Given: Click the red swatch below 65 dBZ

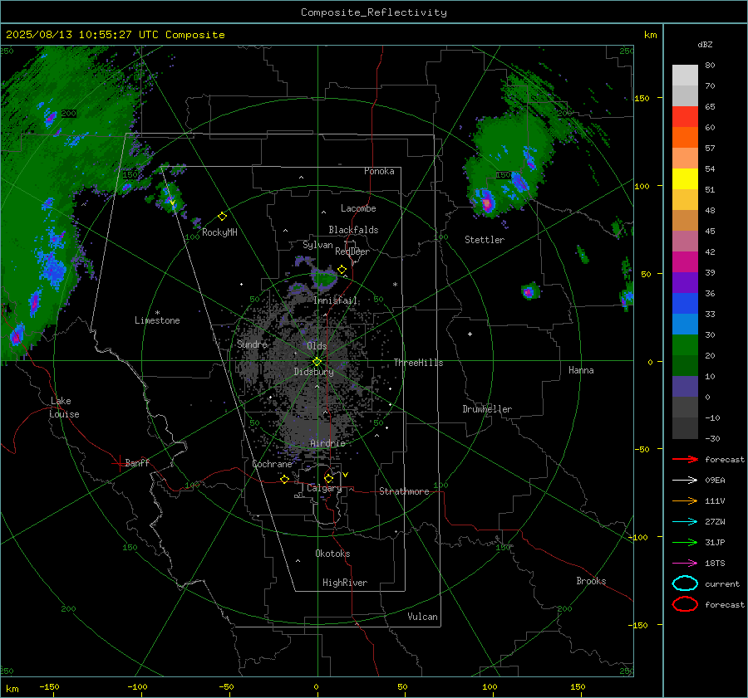Looking at the screenshot, I should click(x=685, y=116).
